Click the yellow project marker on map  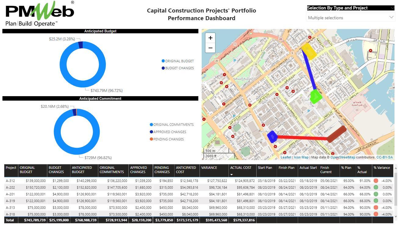(309, 51)
